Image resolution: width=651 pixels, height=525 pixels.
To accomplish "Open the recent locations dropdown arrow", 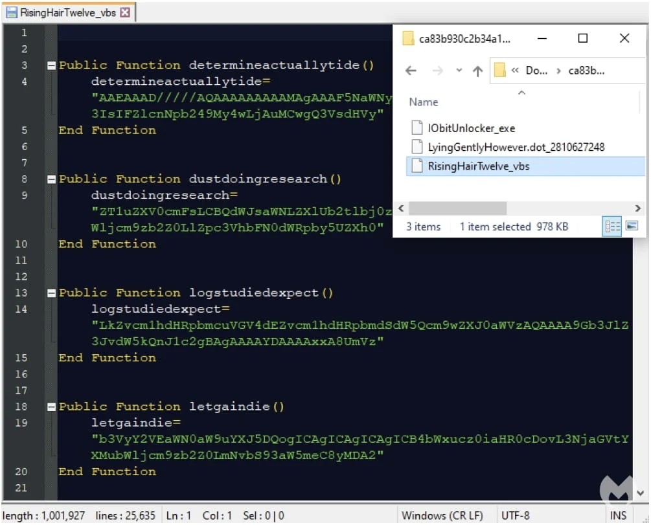I will 459,71.
